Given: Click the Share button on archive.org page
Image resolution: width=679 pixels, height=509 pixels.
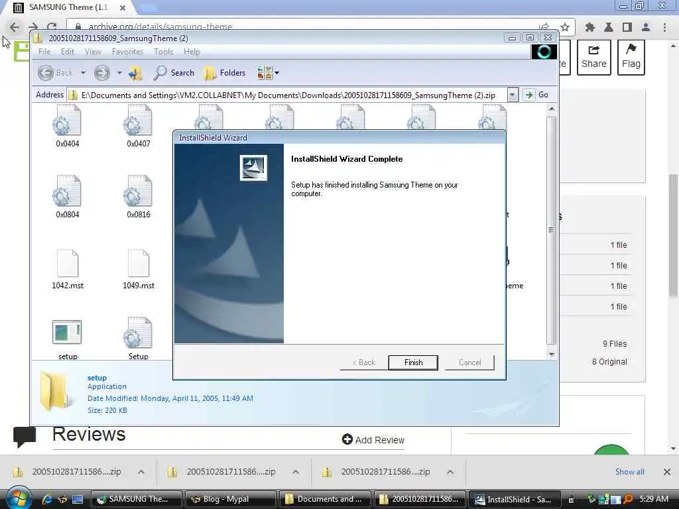Looking at the screenshot, I should click(x=593, y=57).
